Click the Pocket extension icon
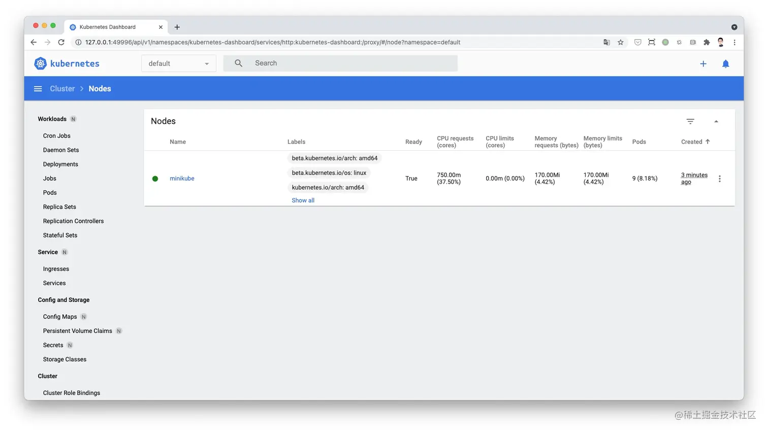768x432 pixels. pyautogui.click(x=637, y=42)
